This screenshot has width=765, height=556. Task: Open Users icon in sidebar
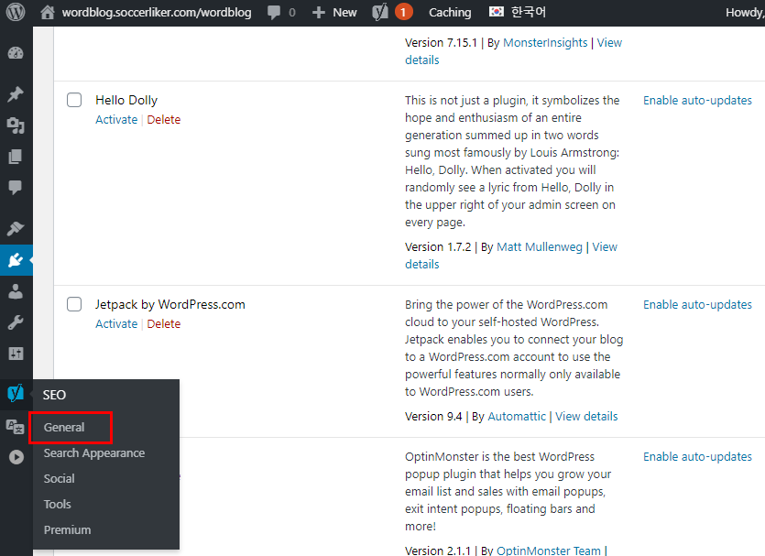coord(16,291)
